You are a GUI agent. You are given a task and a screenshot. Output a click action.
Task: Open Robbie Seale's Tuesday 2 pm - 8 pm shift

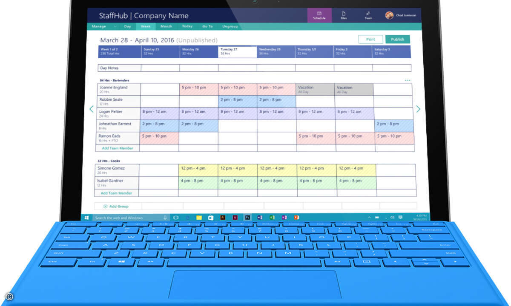(238, 102)
